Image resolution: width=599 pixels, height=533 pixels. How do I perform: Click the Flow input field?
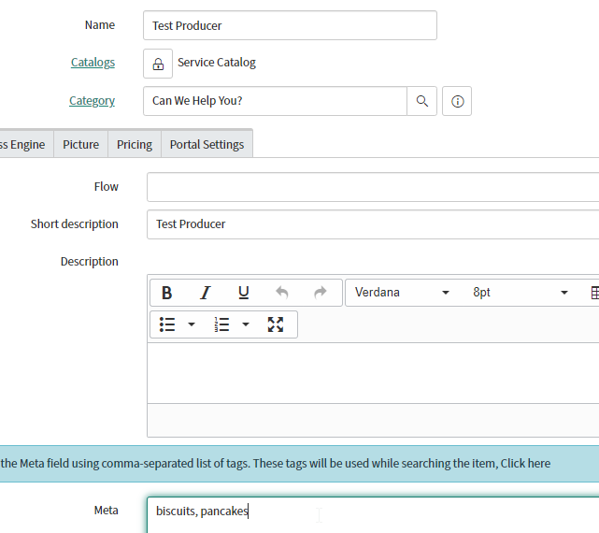(x=373, y=187)
